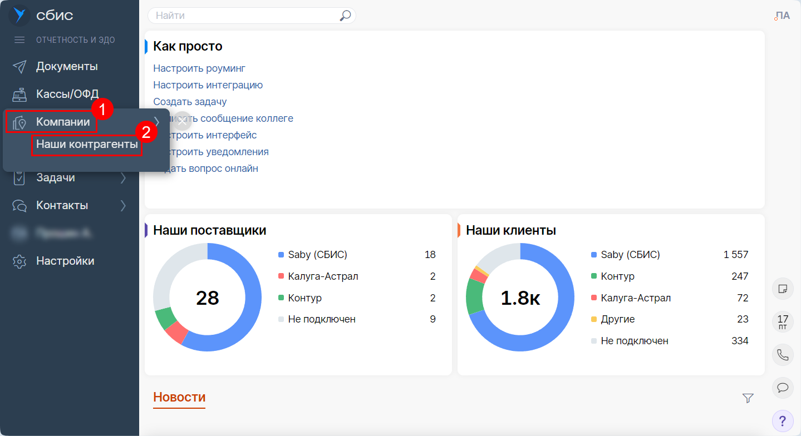Click the blue Saby swatch in Наши поставщики

pos(281,255)
